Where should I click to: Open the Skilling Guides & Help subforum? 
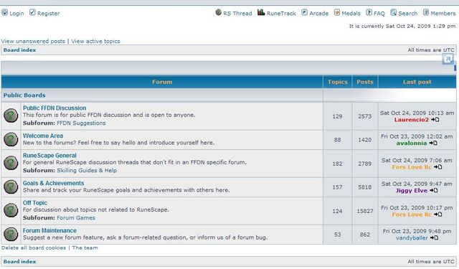(87, 171)
